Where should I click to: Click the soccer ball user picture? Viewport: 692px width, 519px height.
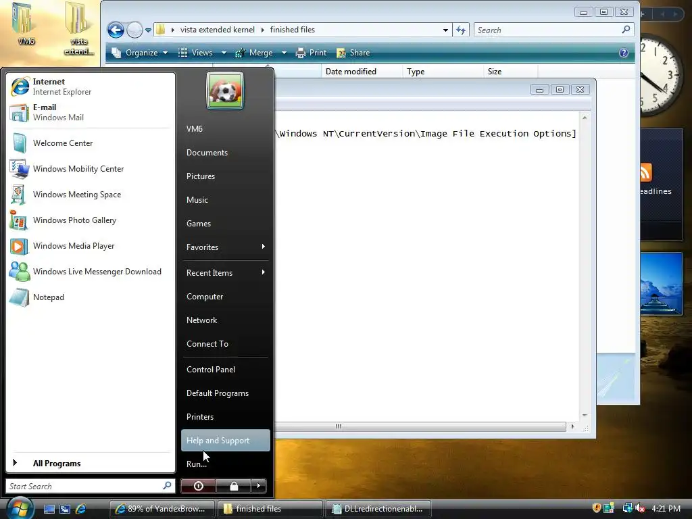[225, 91]
